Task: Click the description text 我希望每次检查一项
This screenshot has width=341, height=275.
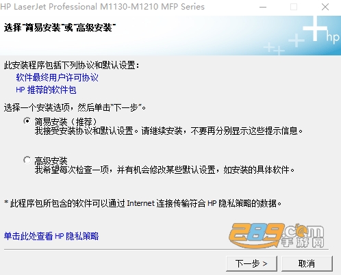Action: (72, 170)
